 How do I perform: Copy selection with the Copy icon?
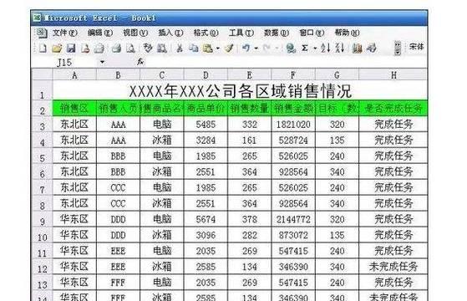194,48
